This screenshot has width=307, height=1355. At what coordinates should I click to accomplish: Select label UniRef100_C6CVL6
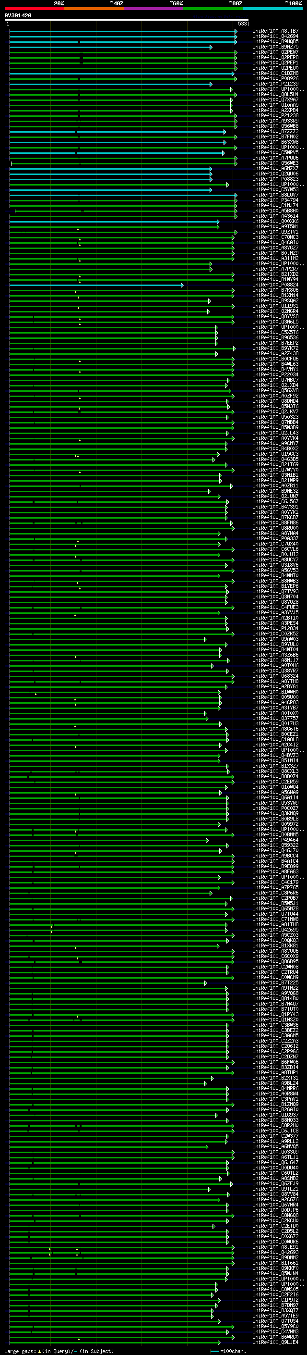pyautogui.click(x=275, y=548)
